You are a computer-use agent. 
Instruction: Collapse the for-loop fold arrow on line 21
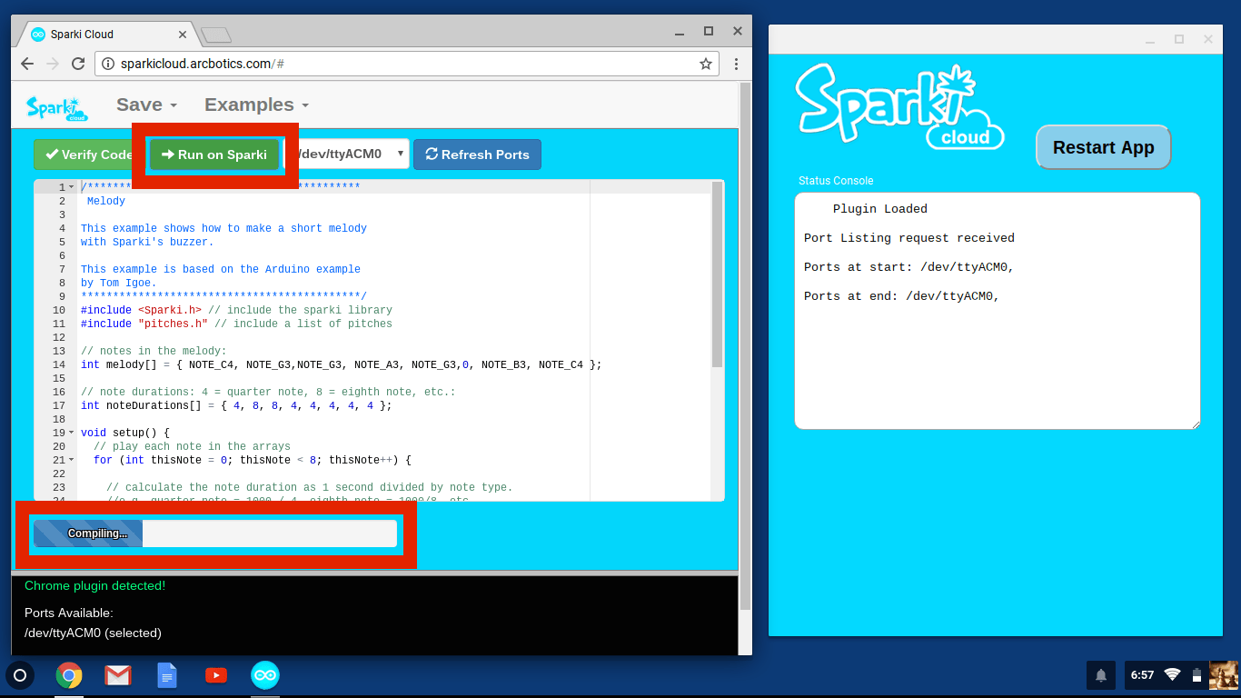72,460
